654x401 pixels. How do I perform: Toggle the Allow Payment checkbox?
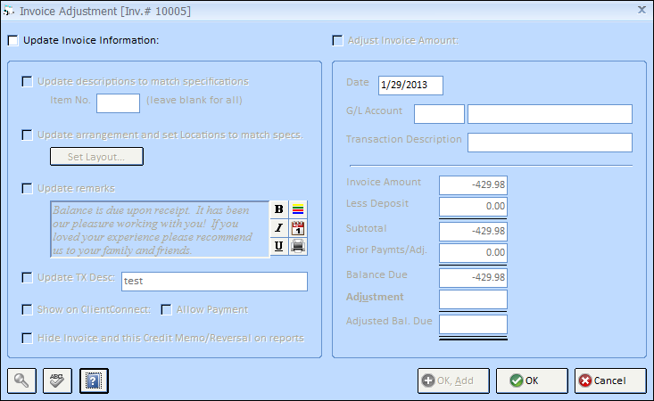point(167,310)
